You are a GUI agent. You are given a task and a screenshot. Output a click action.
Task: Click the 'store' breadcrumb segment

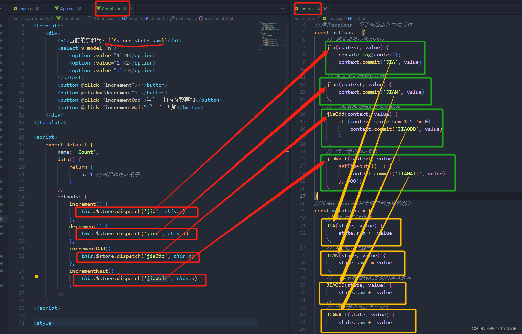pyautogui.click(x=310, y=19)
